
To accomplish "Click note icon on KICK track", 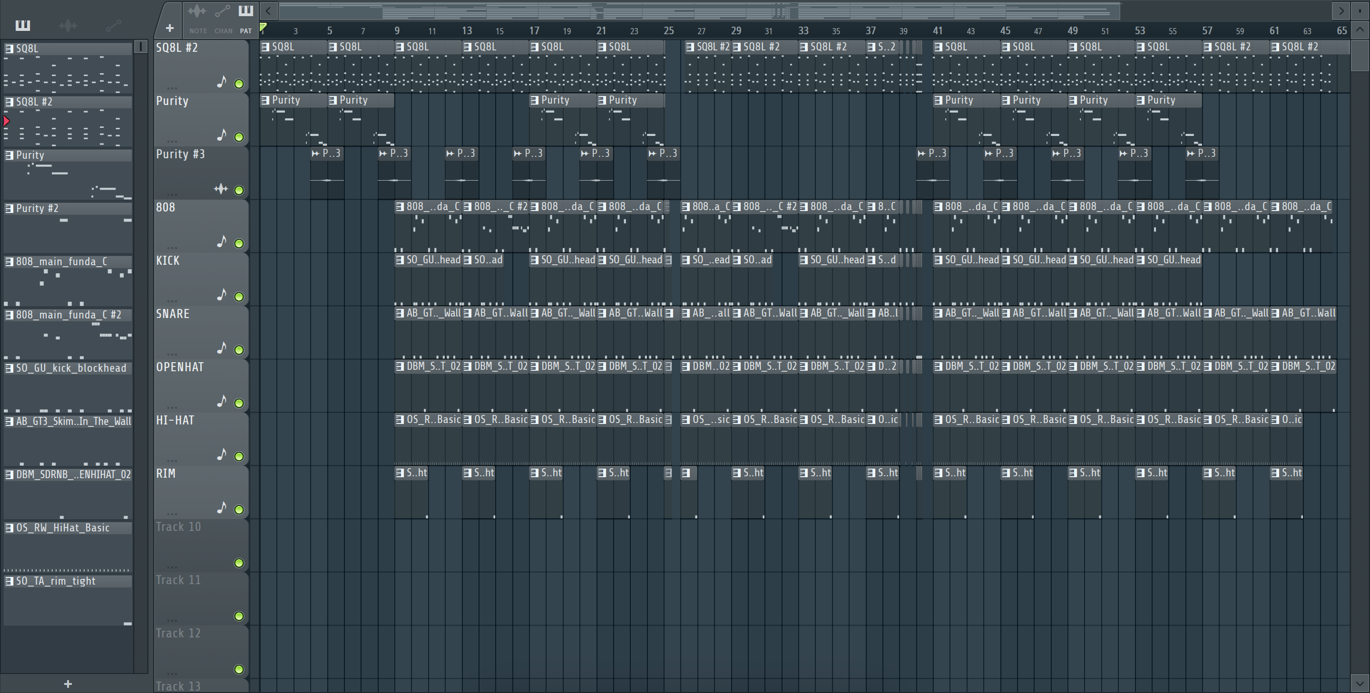I will pyautogui.click(x=222, y=294).
